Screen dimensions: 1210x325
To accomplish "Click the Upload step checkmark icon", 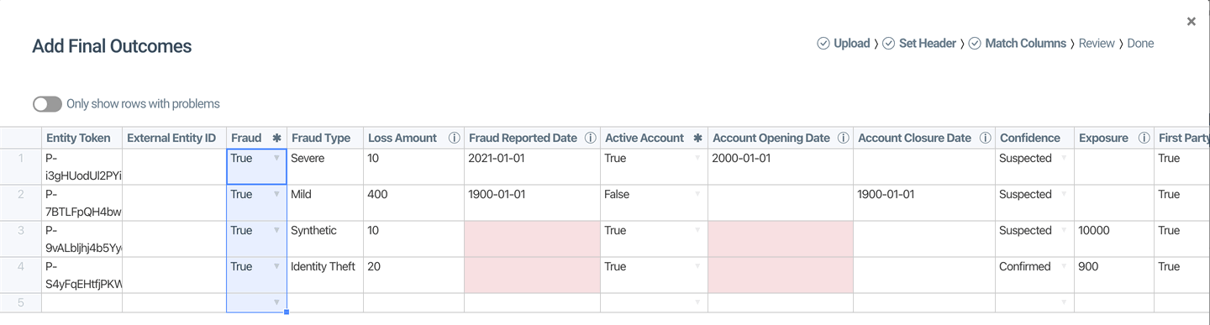I will [823, 44].
